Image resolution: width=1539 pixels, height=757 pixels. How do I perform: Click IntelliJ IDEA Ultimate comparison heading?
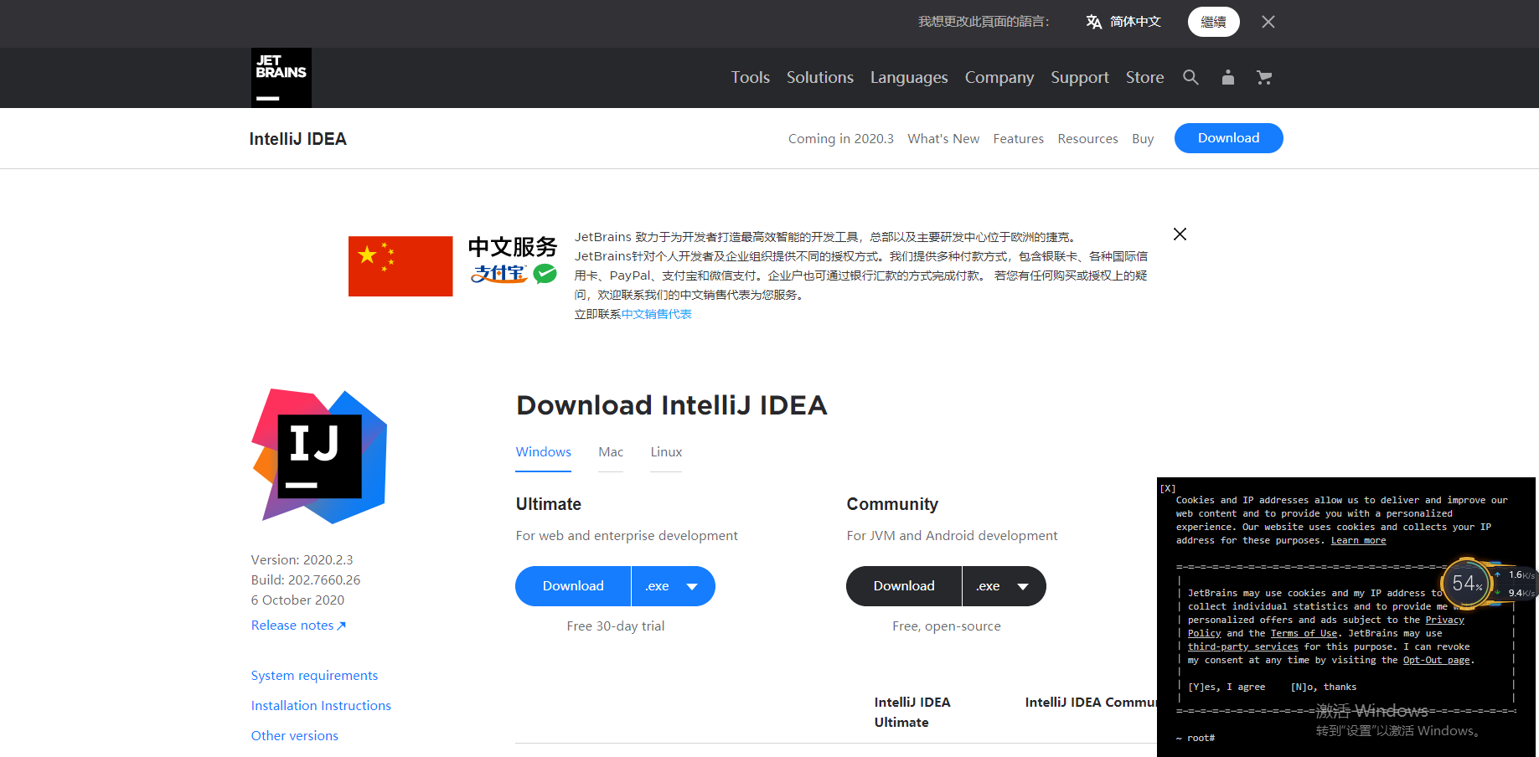click(x=912, y=713)
